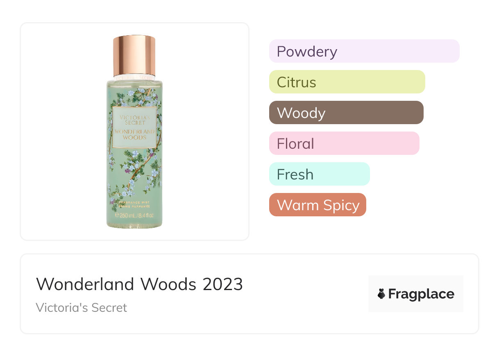Click the copper cap of the bottle
This screenshot has height=354, width=499.
pyautogui.click(x=134, y=55)
